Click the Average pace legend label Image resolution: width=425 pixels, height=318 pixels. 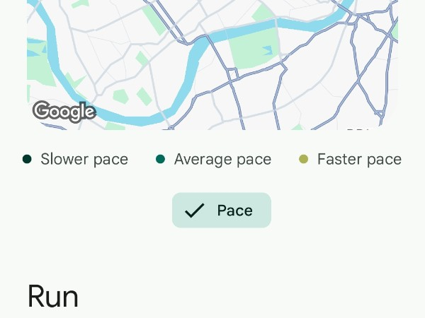(222, 159)
